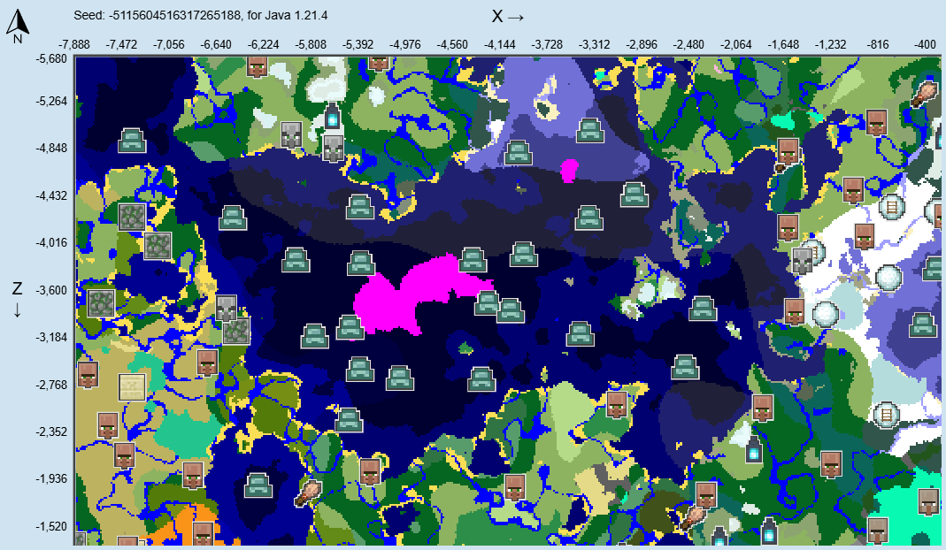The image size is (946, 550).
Task: Click the pillager outpost overlapping an igloo icon
Action: (803, 261)
